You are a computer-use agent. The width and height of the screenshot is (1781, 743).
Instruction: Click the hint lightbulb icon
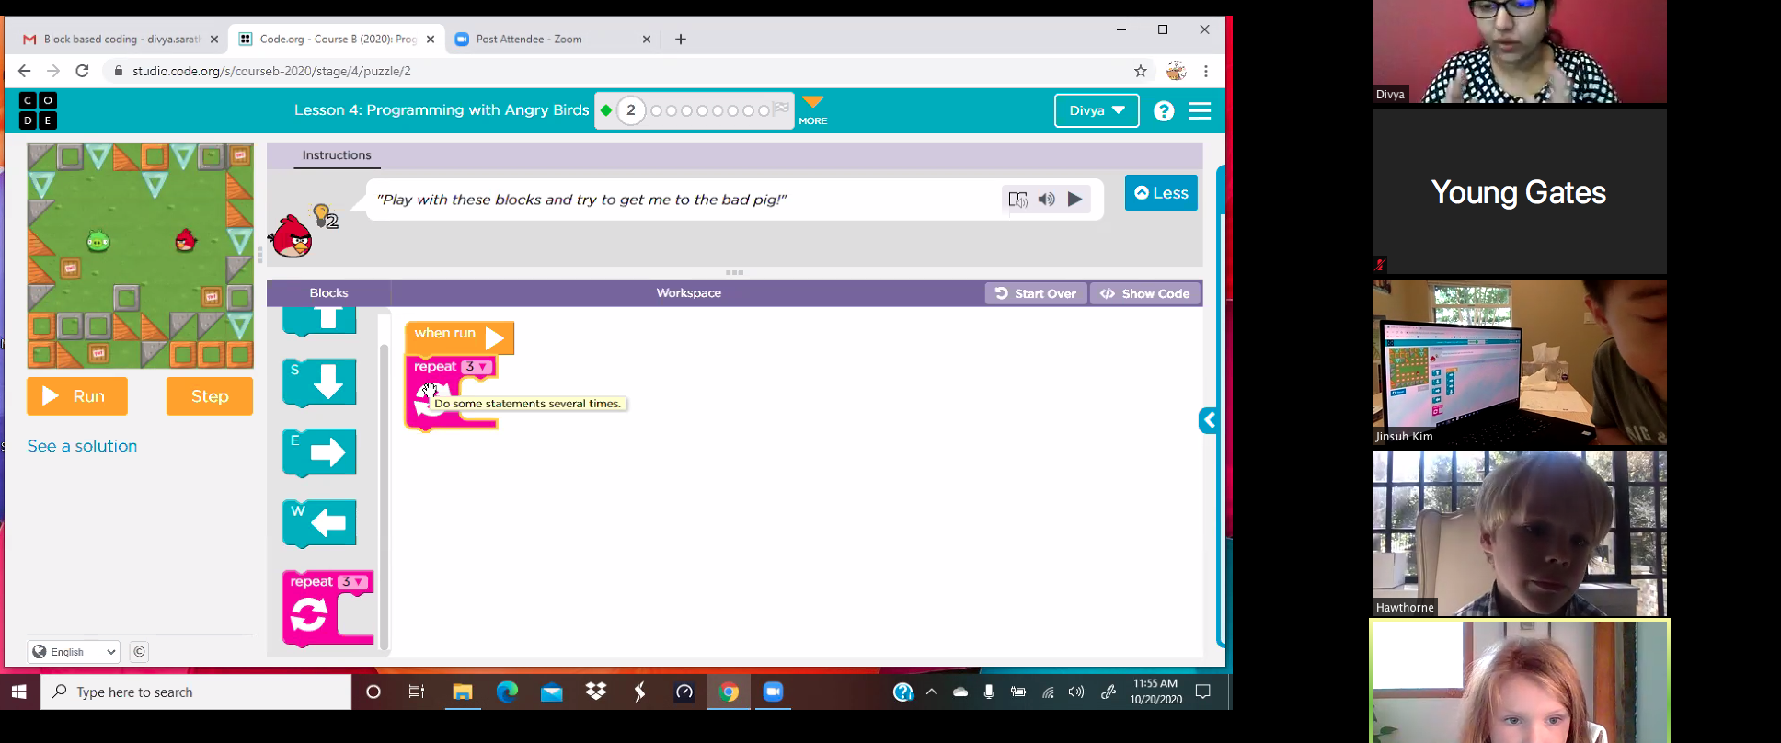[322, 216]
